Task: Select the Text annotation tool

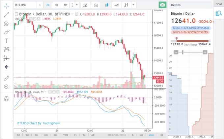Action: point(6,41)
